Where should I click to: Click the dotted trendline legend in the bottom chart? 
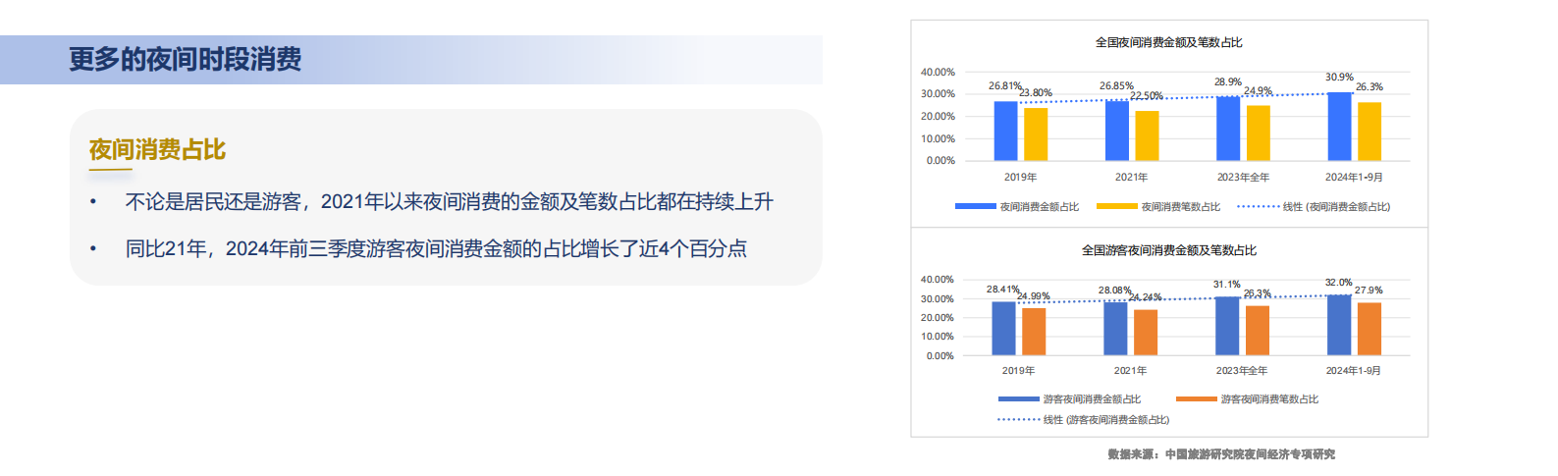tap(1018, 419)
